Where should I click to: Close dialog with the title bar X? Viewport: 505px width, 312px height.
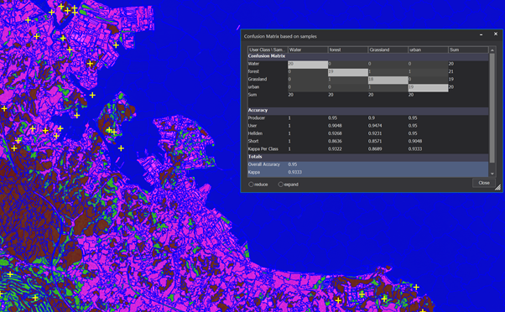(x=496, y=34)
